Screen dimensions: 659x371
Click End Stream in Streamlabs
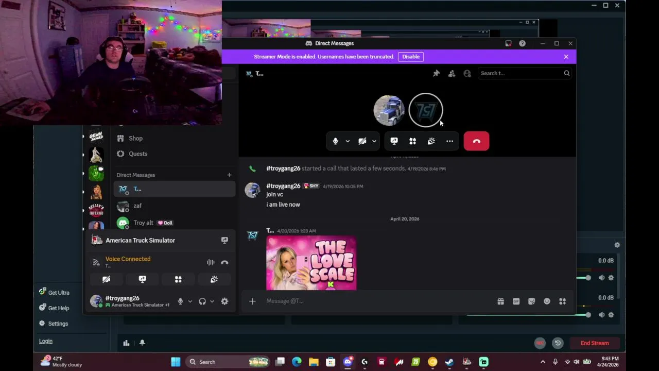click(x=595, y=343)
